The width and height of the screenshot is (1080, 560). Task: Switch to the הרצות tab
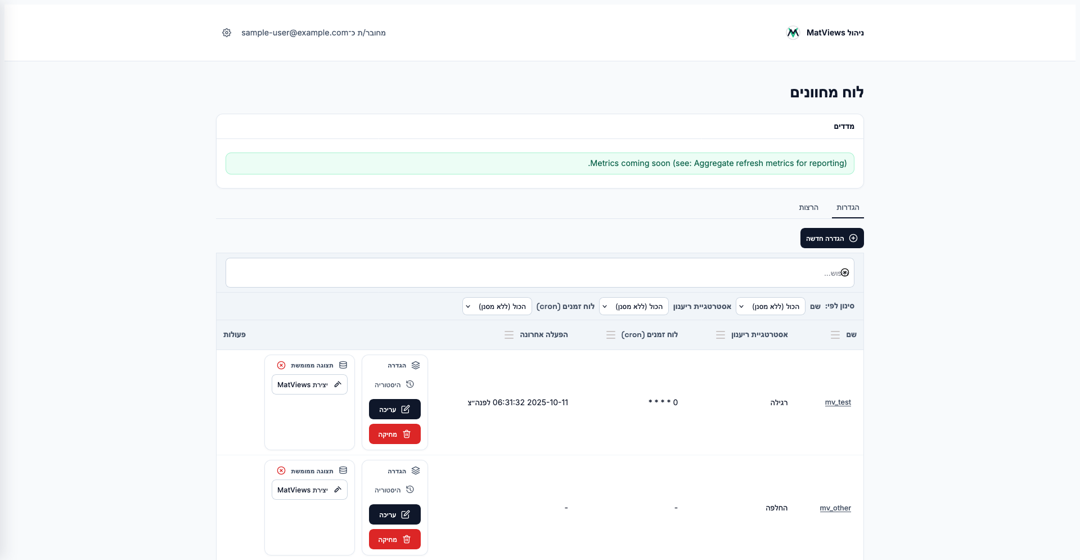tap(808, 208)
